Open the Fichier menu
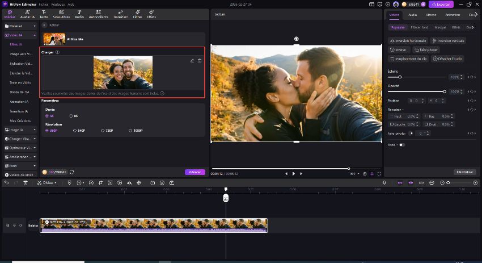The height and width of the screenshot is (263, 482). point(43,5)
